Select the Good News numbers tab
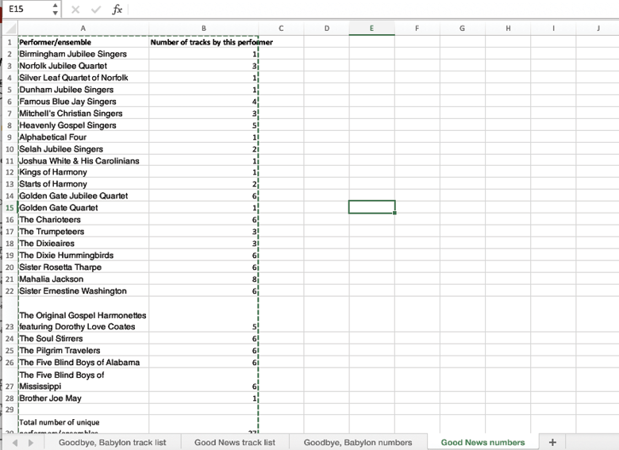This screenshot has width=619, height=450. coord(483,442)
